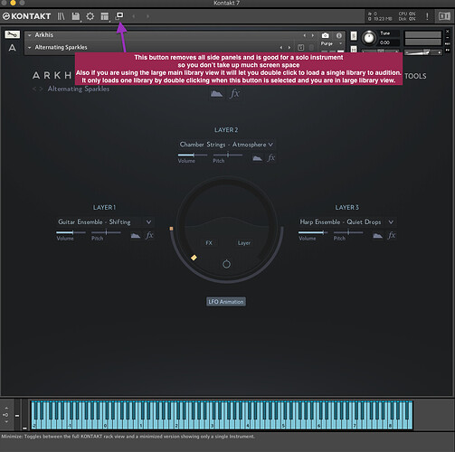Click the exclamation panic button
The height and width of the screenshot is (452, 455).
click(427, 16)
